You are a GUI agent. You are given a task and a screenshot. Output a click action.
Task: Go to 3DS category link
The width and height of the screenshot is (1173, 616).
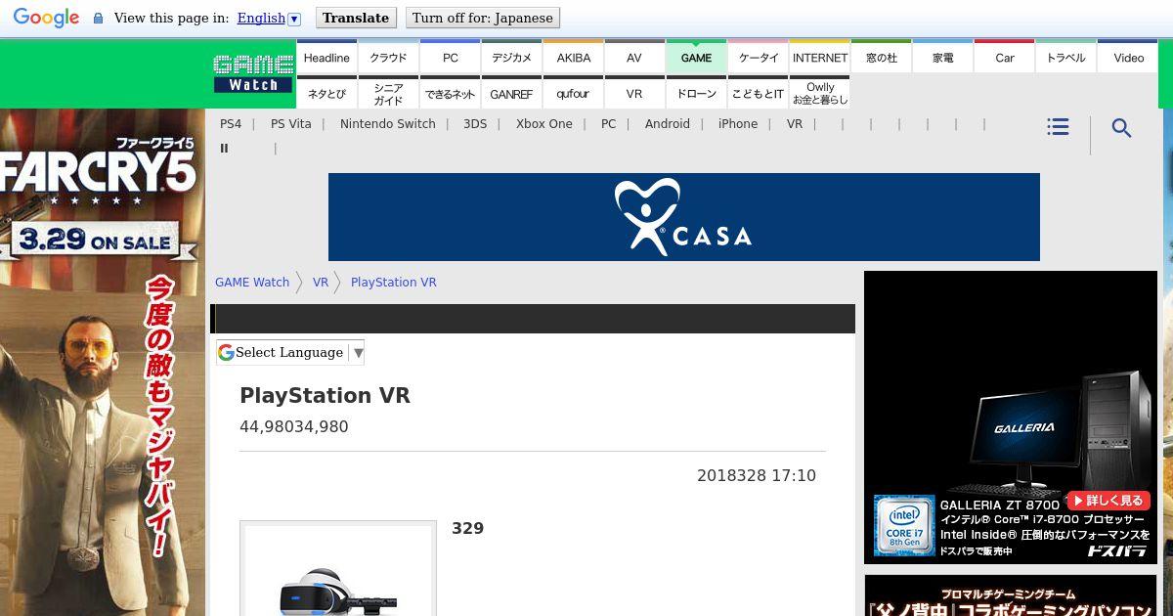(475, 124)
